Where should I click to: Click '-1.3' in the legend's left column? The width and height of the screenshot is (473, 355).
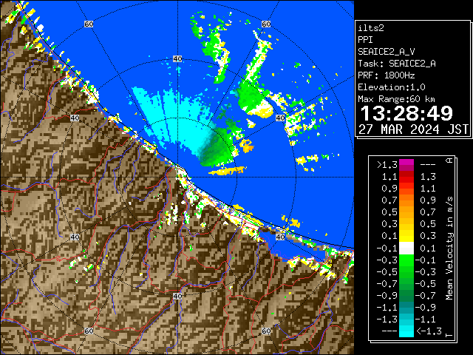[x=387, y=319]
